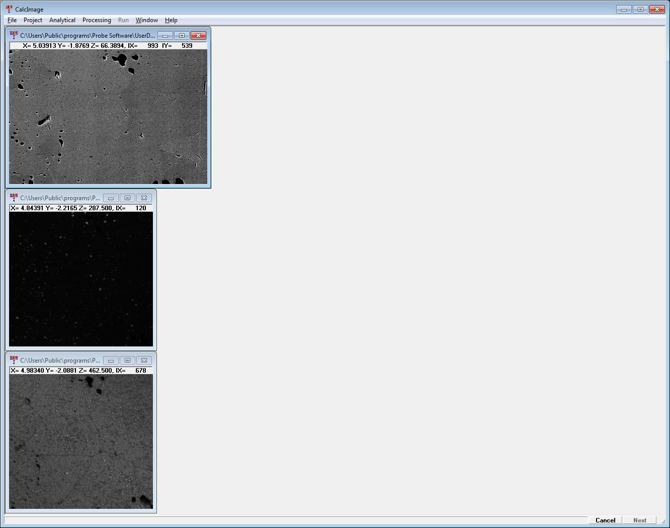Open the Window menu

click(146, 20)
